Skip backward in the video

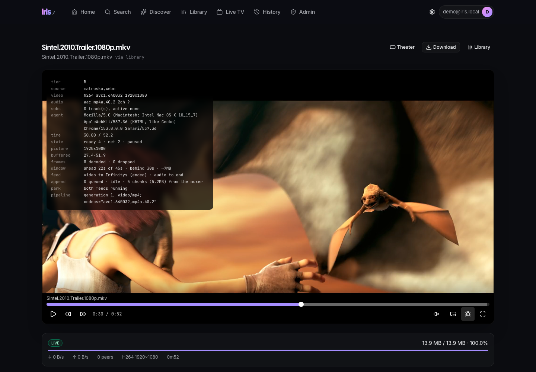(x=68, y=314)
